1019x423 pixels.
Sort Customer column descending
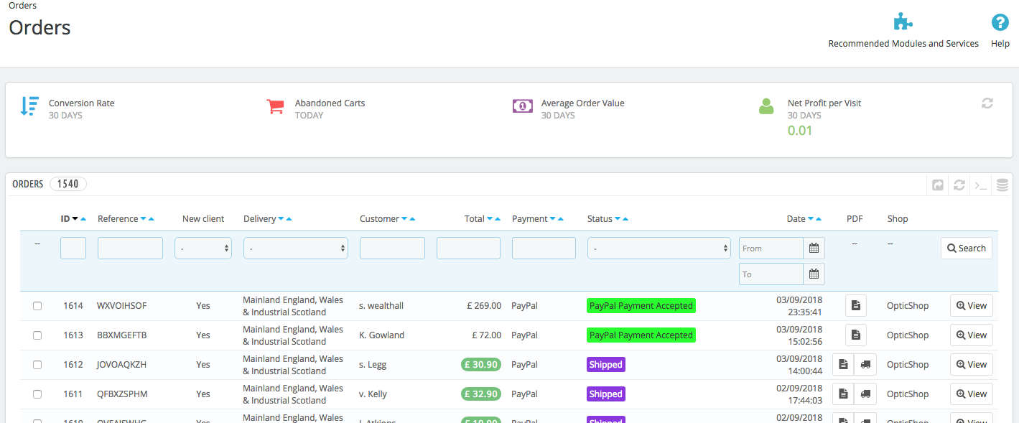pyautogui.click(x=404, y=219)
